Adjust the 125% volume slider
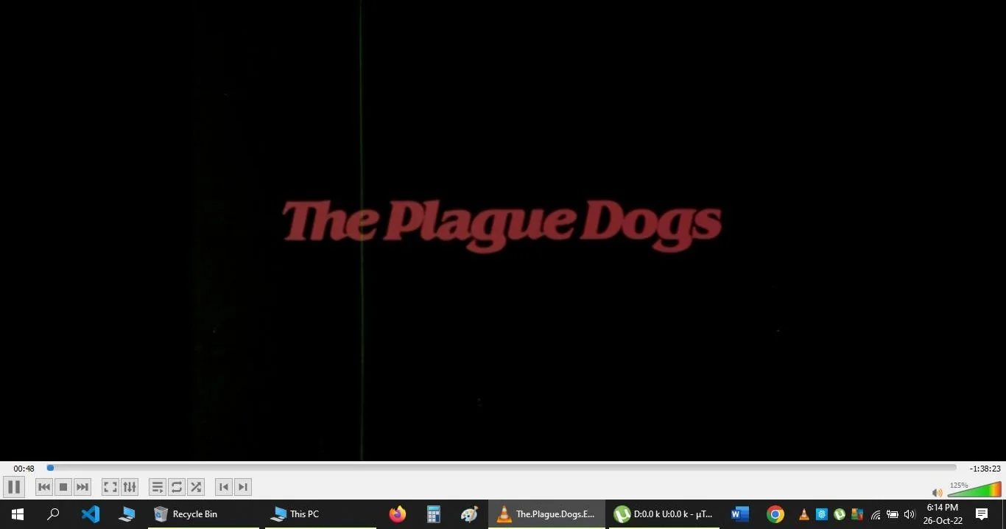1006x529 pixels. click(974, 489)
